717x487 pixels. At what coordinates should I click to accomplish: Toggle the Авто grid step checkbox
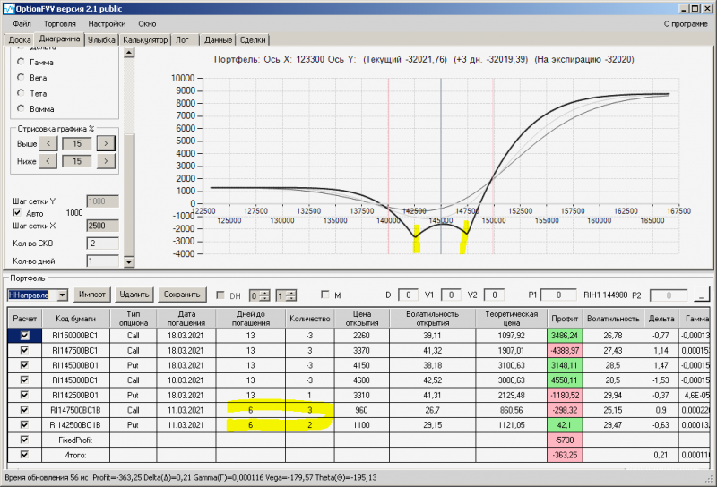coord(18,213)
